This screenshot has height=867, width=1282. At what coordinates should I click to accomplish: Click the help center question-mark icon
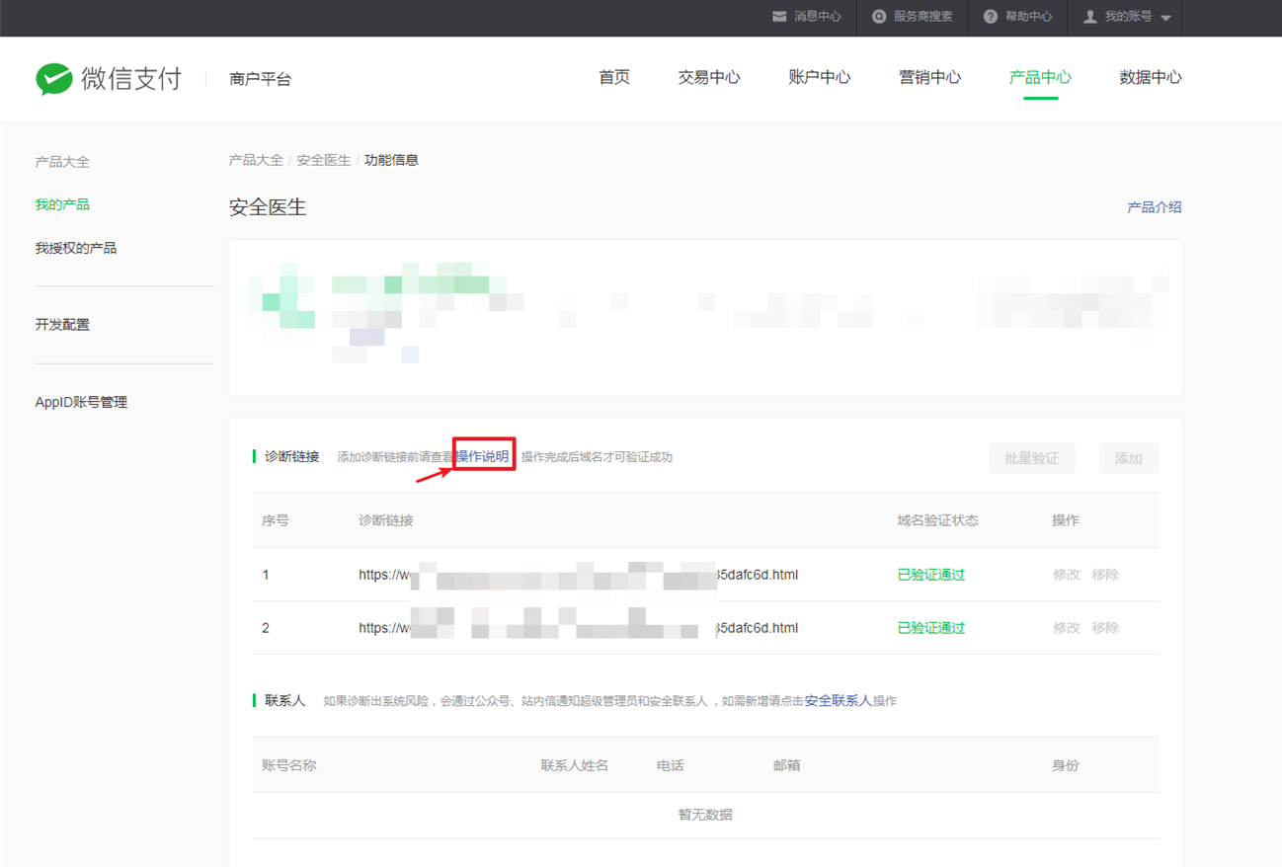pyautogui.click(x=991, y=17)
